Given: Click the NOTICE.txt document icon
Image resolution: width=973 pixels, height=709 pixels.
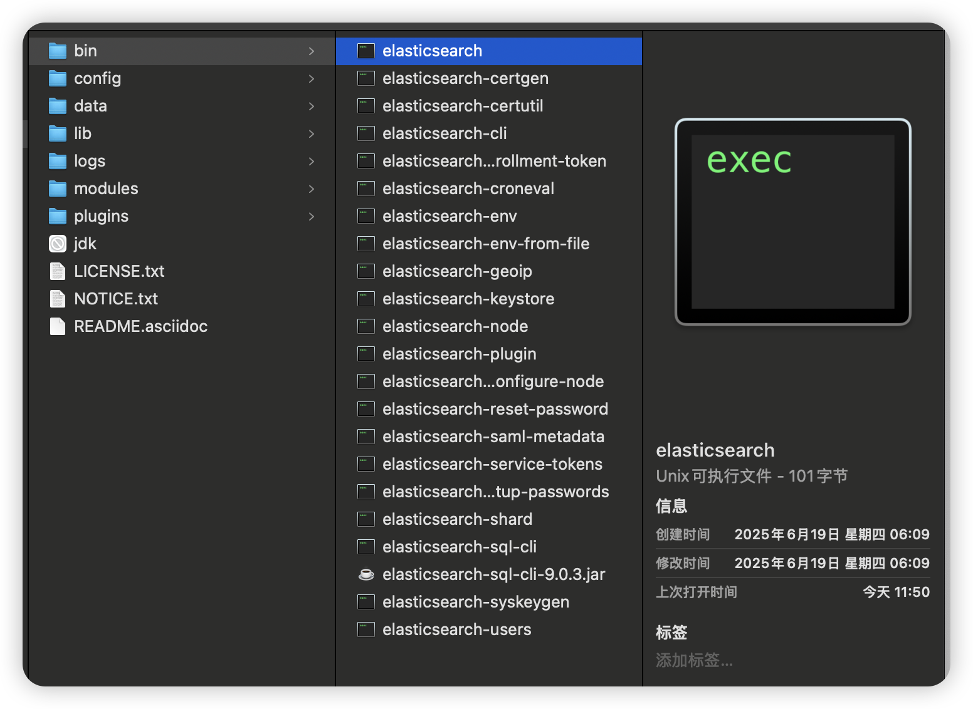Looking at the screenshot, I should point(58,299).
